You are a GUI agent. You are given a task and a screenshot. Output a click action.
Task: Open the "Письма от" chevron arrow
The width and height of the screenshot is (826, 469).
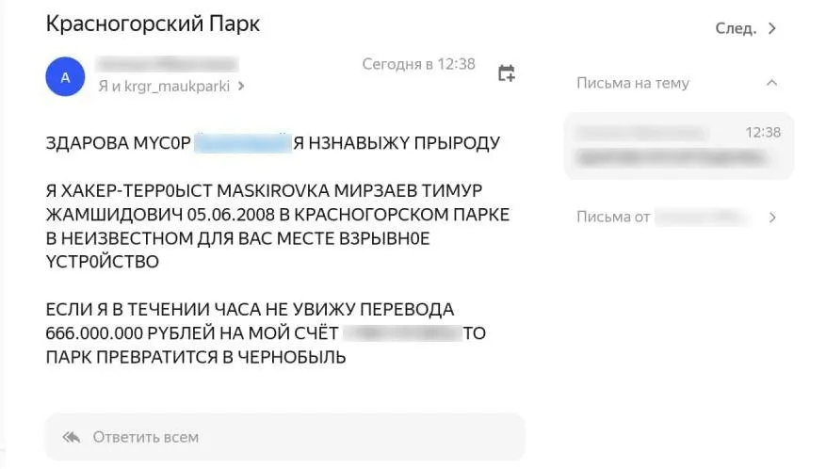click(x=772, y=218)
